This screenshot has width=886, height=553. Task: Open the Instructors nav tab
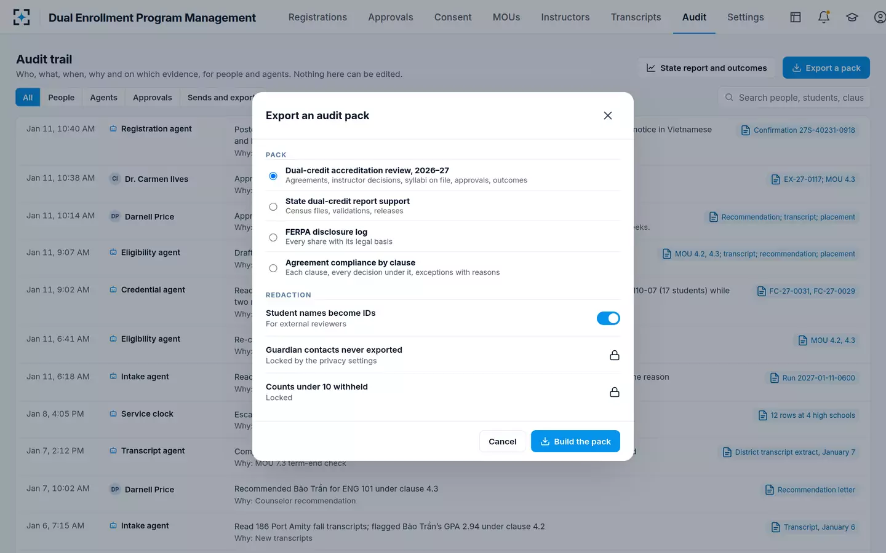[x=565, y=17]
